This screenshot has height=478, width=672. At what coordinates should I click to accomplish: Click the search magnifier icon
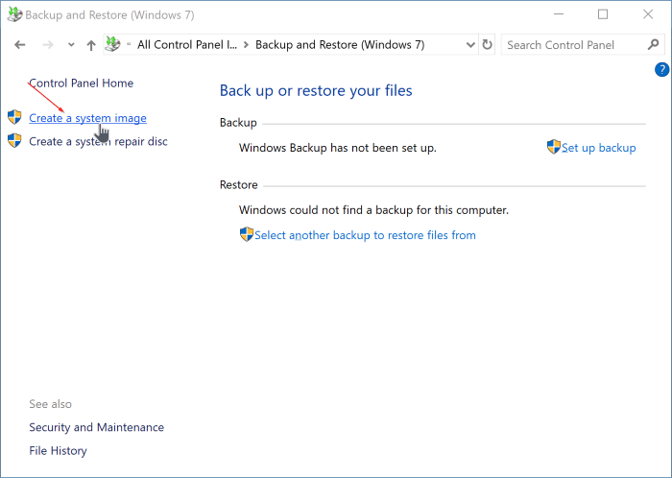coord(653,44)
